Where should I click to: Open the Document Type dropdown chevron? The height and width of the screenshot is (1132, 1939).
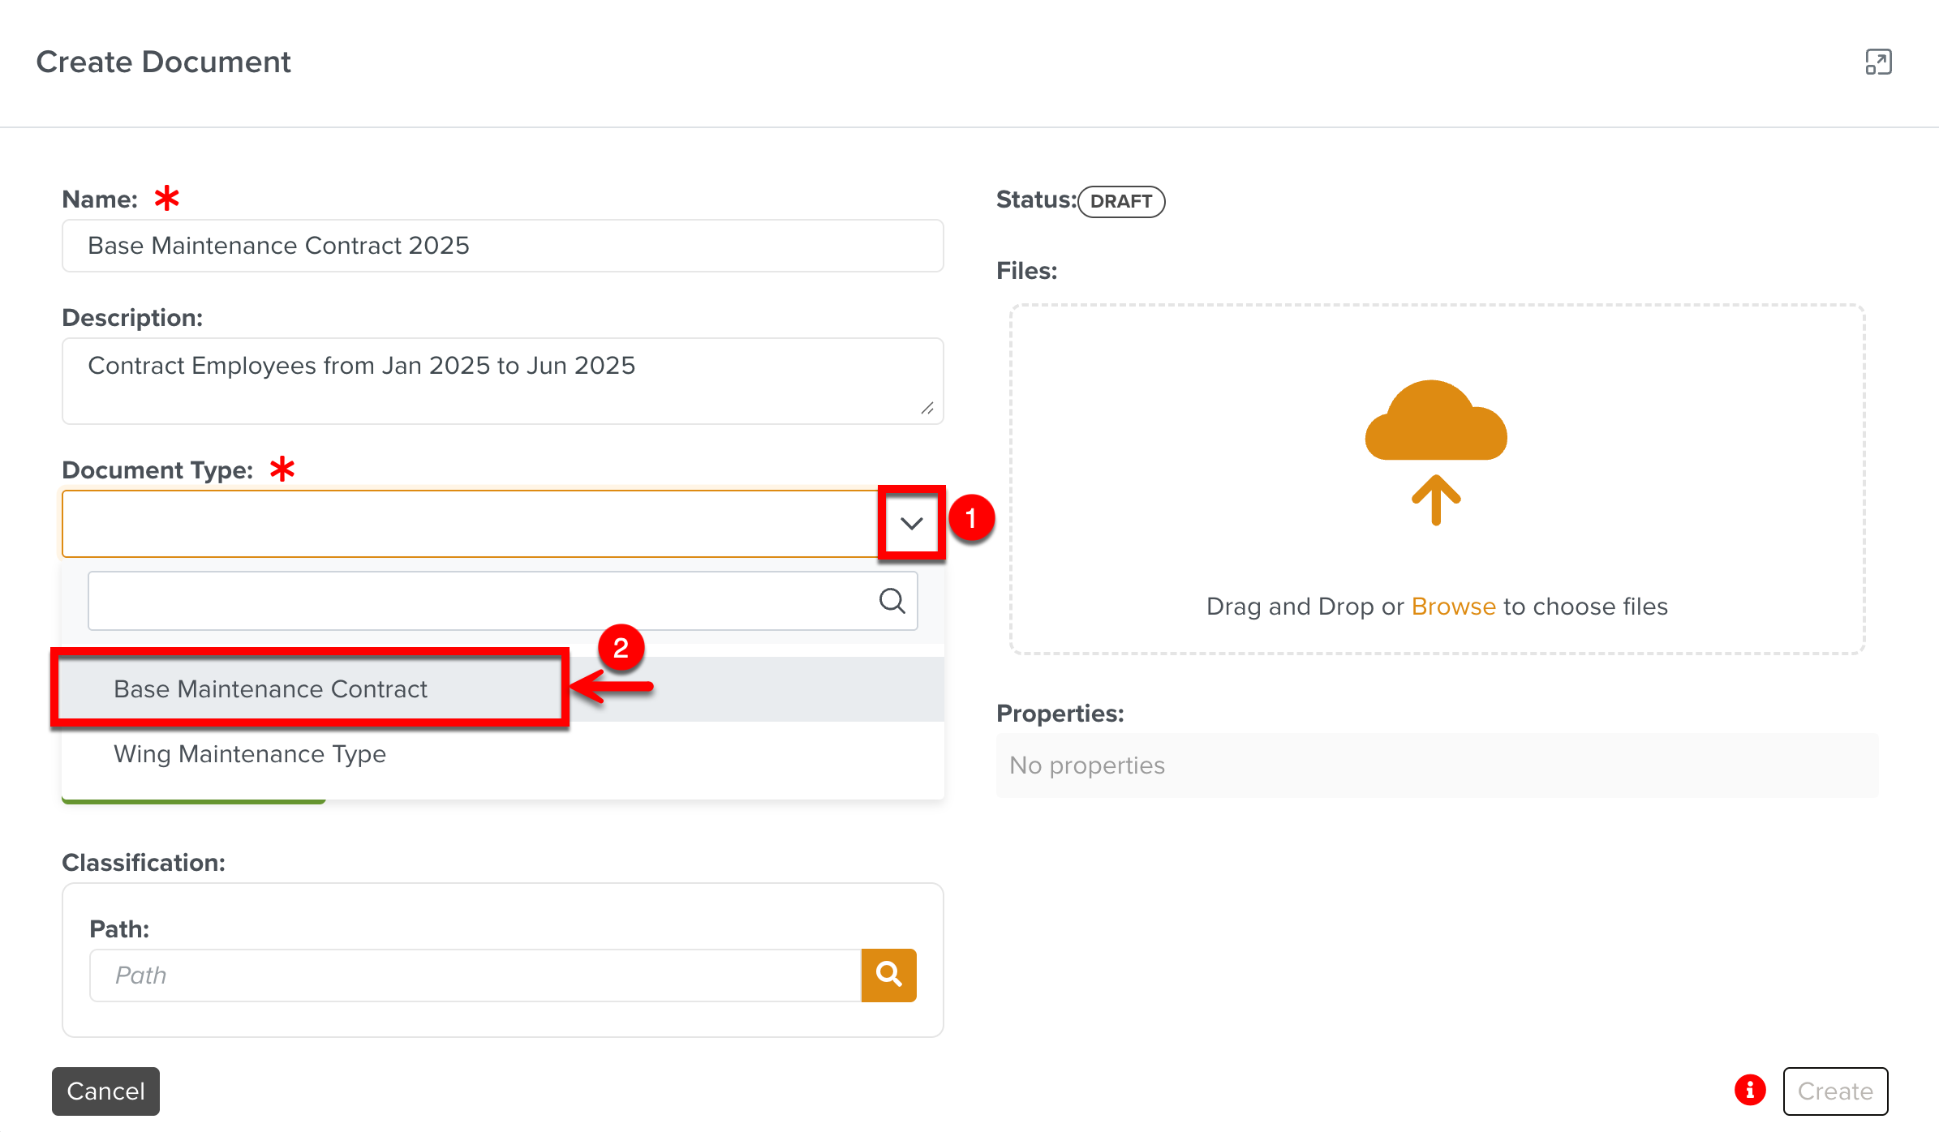click(x=911, y=524)
